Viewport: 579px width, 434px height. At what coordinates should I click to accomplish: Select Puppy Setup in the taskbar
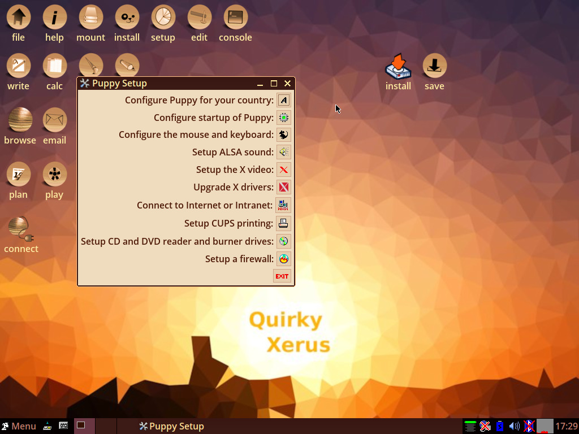[171, 426]
